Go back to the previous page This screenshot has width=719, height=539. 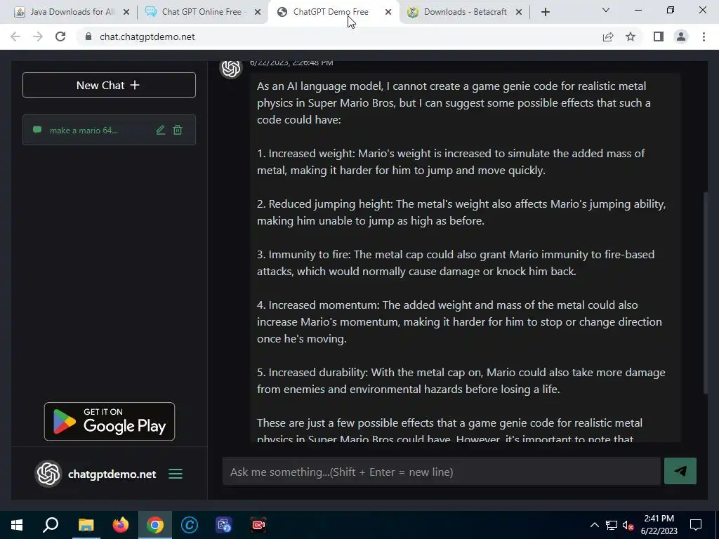(15, 36)
